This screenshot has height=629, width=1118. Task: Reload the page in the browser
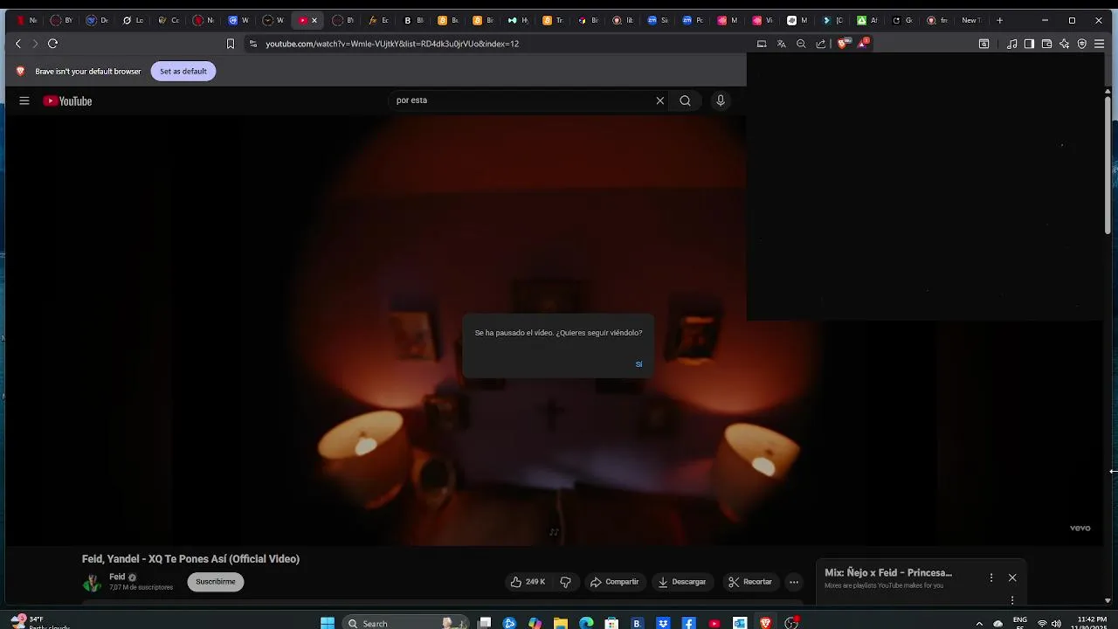pos(52,44)
